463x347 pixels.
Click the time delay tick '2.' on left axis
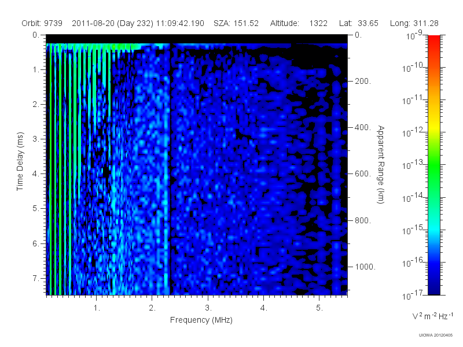(36, 105)
